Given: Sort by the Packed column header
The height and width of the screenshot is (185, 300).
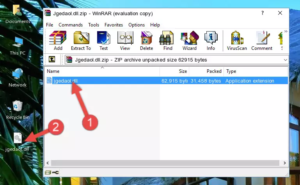Looking at the screenshot, I should pyautogui.click(x=206, y=71).
